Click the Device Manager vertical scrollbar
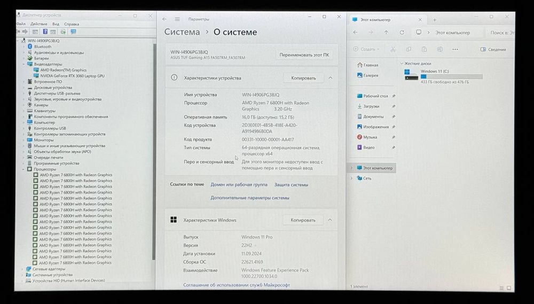The height and width of the screenshot is (304, 534). click(154, 152)
